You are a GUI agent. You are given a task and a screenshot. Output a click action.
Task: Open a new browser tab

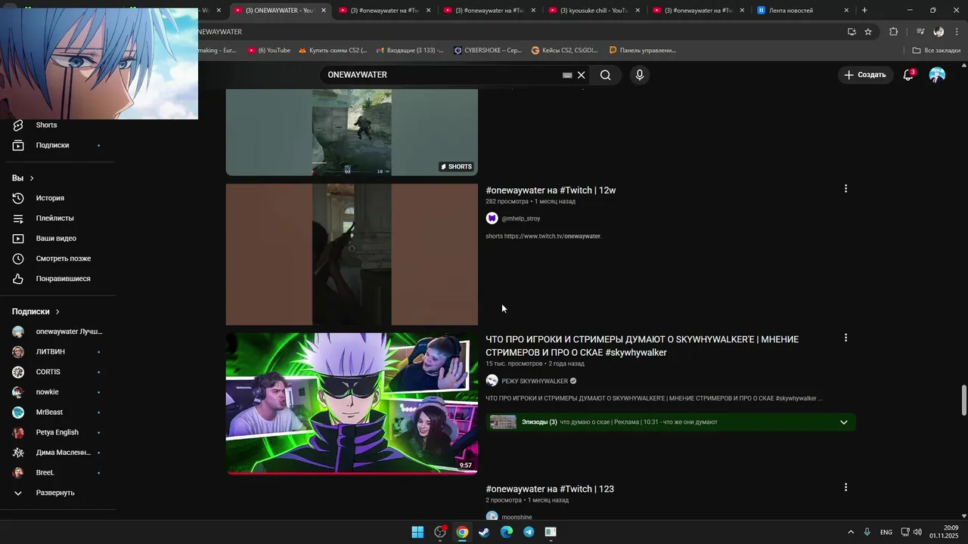(864, 11)
